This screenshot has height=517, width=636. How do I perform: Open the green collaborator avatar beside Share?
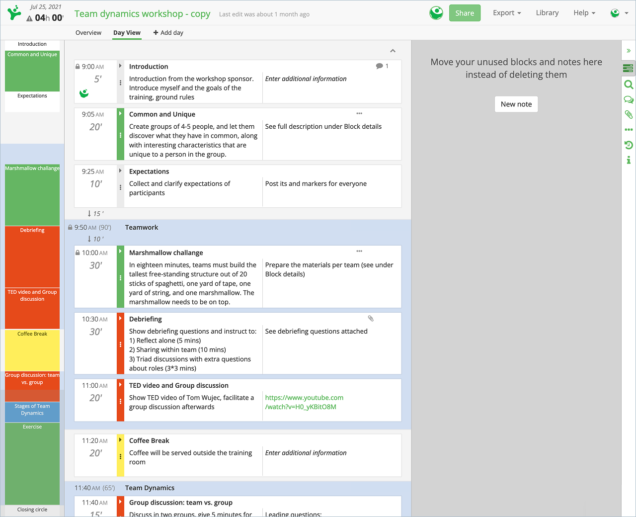point(436,13)
